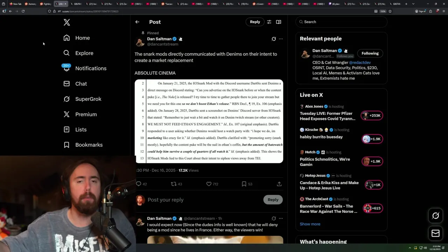Click the X logo in the sidebar
Screen dimensions: 448x252
coord(67,22)
